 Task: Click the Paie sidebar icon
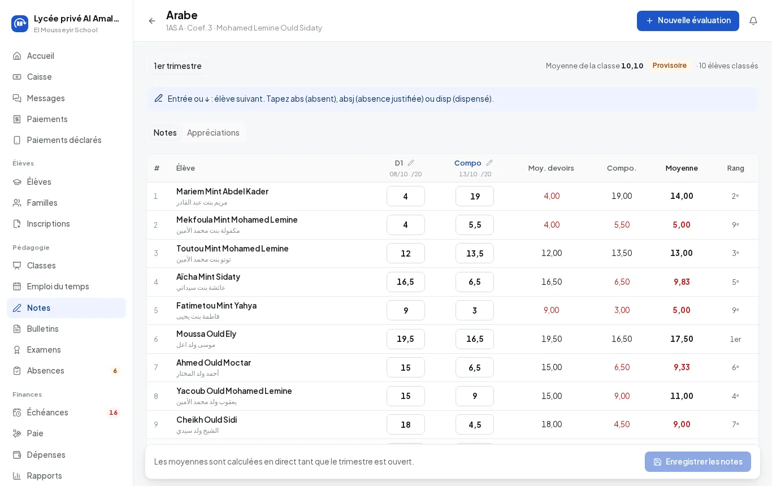[17, 433]
